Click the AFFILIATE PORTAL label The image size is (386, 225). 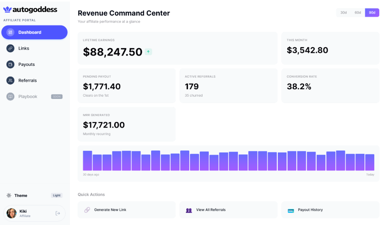pos(20,20)
